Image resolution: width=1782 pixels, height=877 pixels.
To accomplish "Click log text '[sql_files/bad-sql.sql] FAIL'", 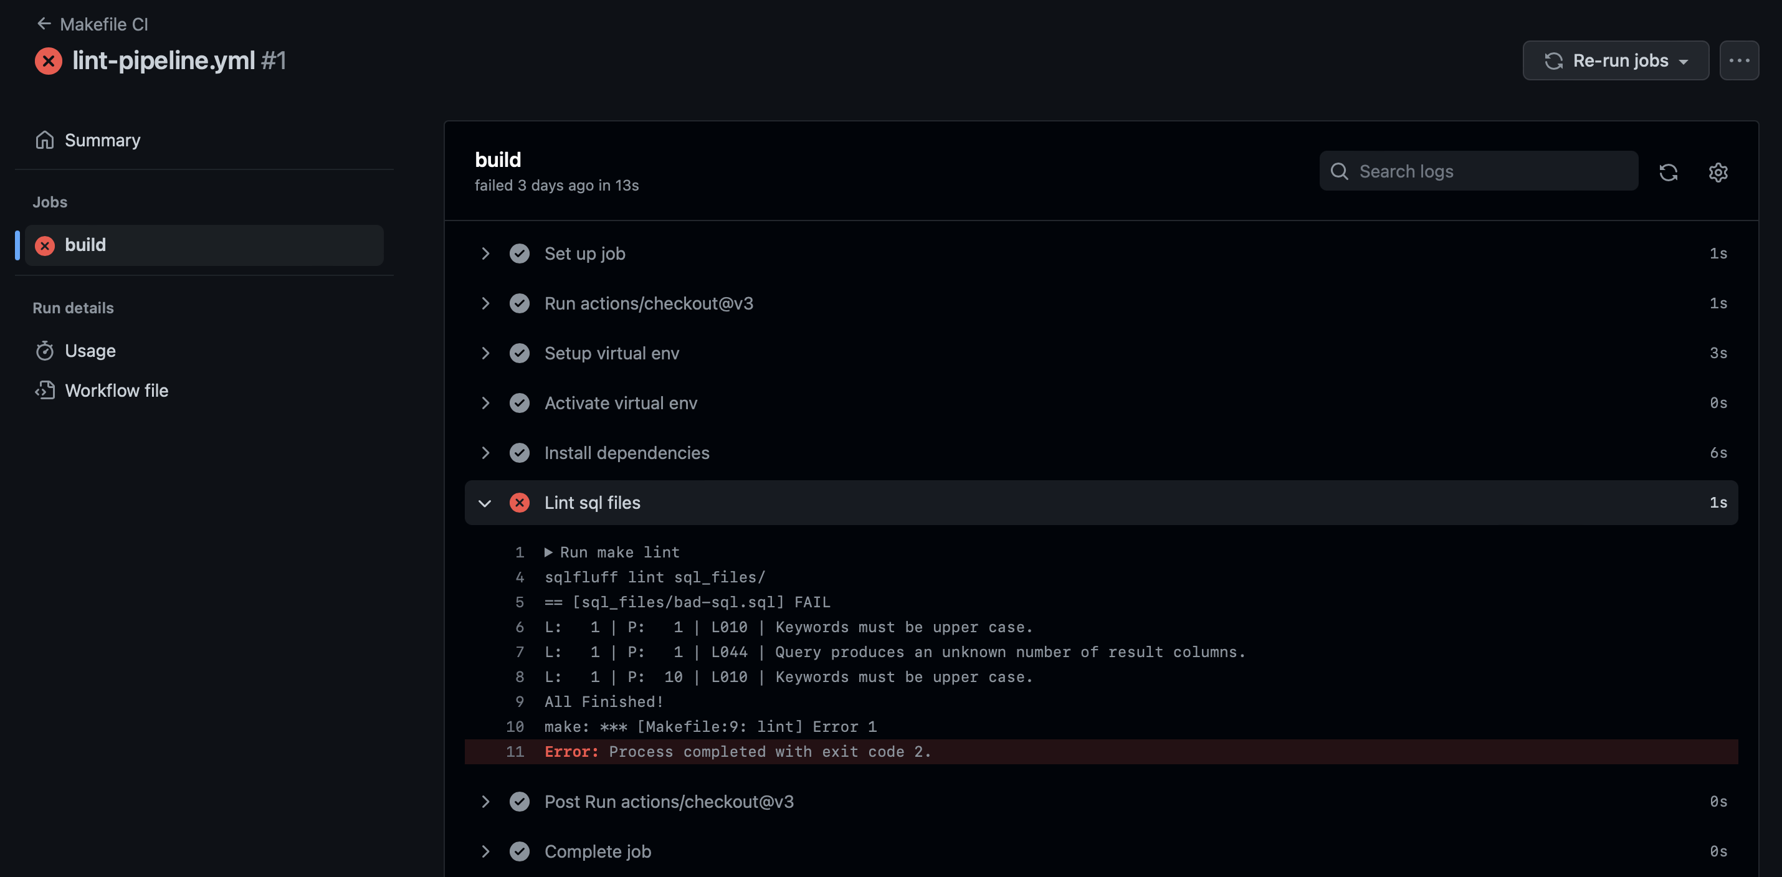I will 702,602.
